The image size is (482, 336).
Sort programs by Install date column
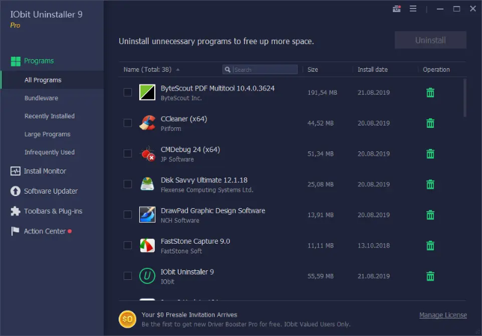(372, 70)
